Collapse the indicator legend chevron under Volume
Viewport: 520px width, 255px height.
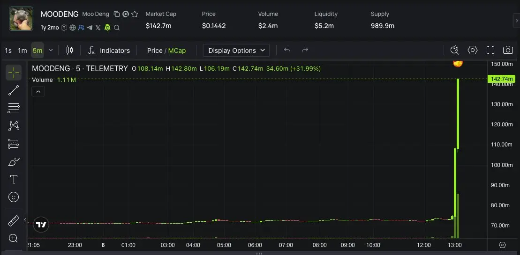coord(38,92)
